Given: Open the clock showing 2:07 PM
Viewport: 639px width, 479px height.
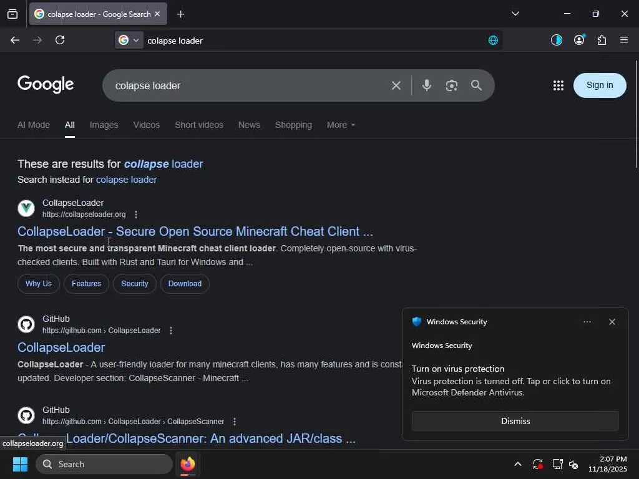Looking at the screenshot, I should [607, 464].
